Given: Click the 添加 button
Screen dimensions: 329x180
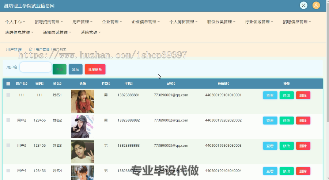Looking at the screenshot, I should pyautogui.click(x=76, y=69).
